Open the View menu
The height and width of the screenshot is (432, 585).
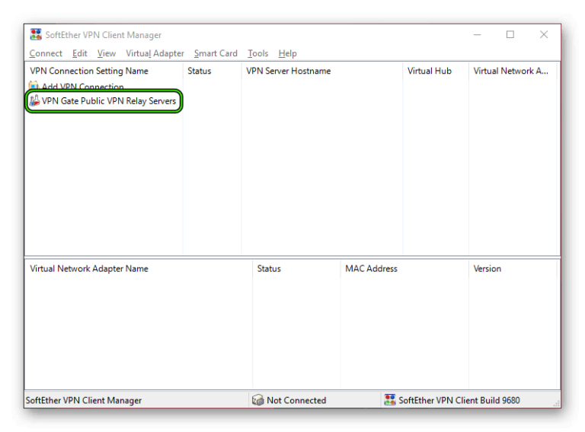pos(107,53)
